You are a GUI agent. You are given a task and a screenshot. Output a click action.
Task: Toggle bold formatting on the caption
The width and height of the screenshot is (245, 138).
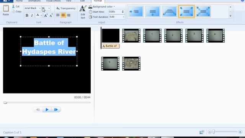27,15
